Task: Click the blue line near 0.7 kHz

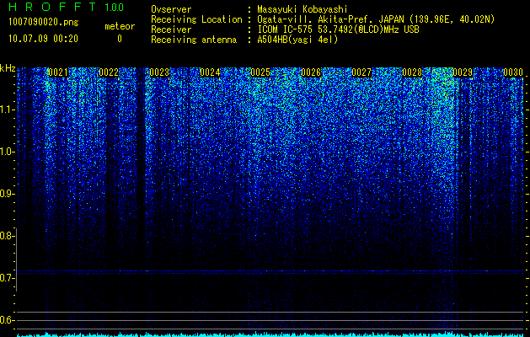Action: click(x=273, y=271)
